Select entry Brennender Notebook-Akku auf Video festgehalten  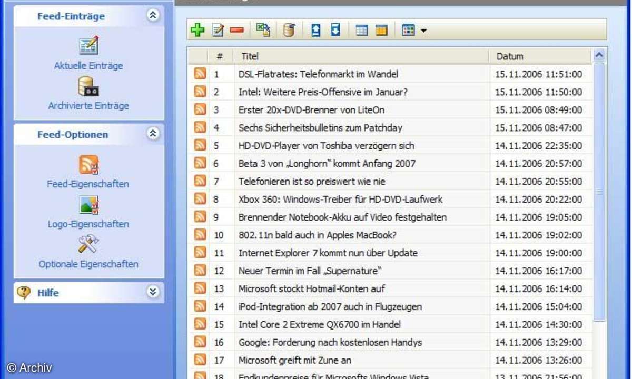pyautogui.click(x=342, y=217)
